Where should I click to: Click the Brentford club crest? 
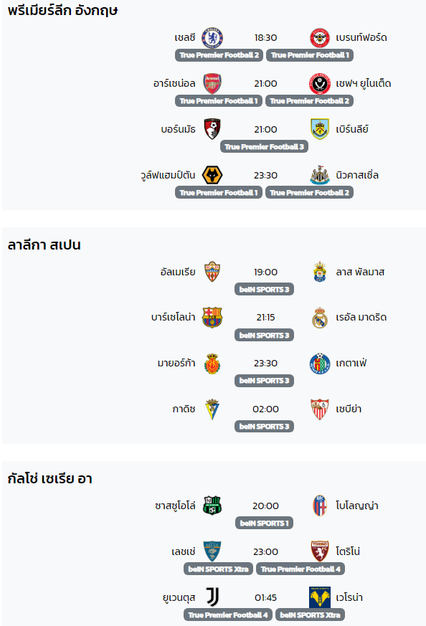[x=320, y=38]
